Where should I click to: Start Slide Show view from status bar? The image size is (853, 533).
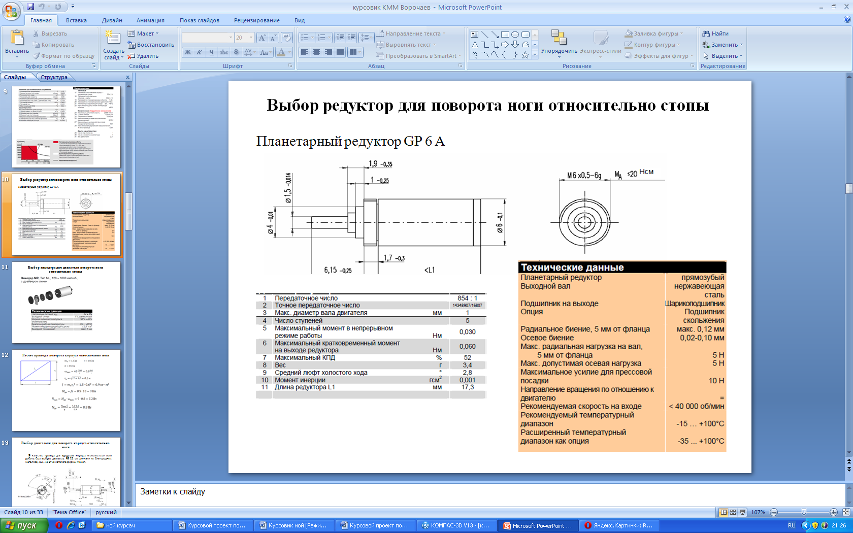tap(742, 512)
